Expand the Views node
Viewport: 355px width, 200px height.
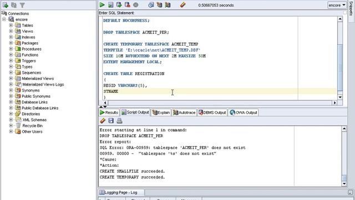11,31
